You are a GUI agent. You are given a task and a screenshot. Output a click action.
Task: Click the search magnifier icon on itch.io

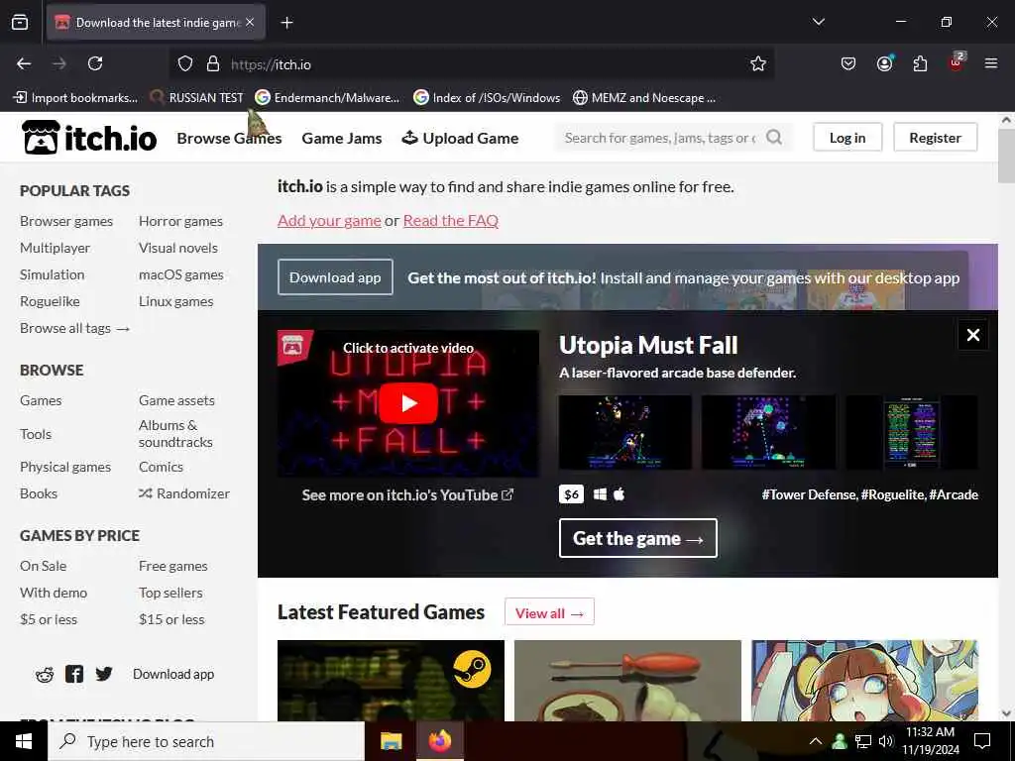tap(774, 137)
